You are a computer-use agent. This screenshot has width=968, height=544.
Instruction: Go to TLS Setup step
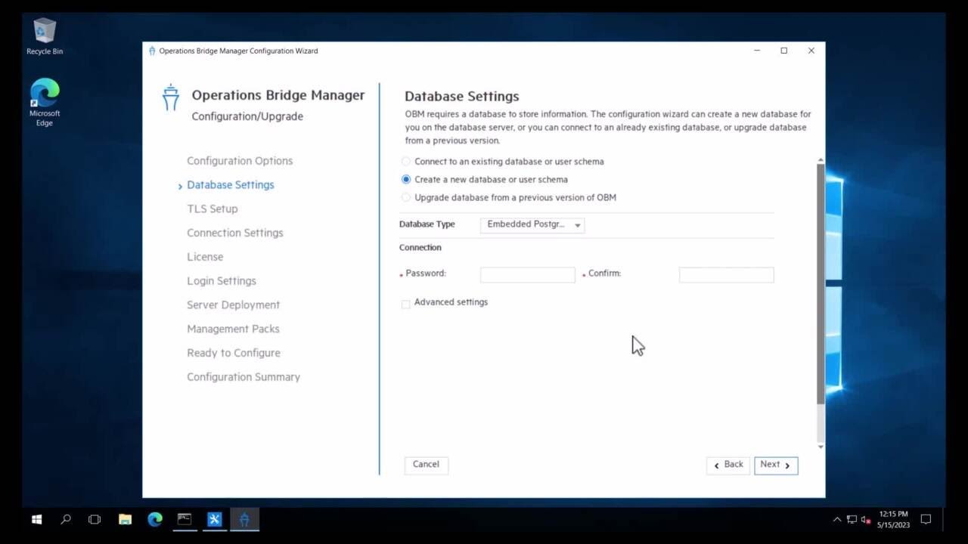pyautogui.click(x=213, y=209)
